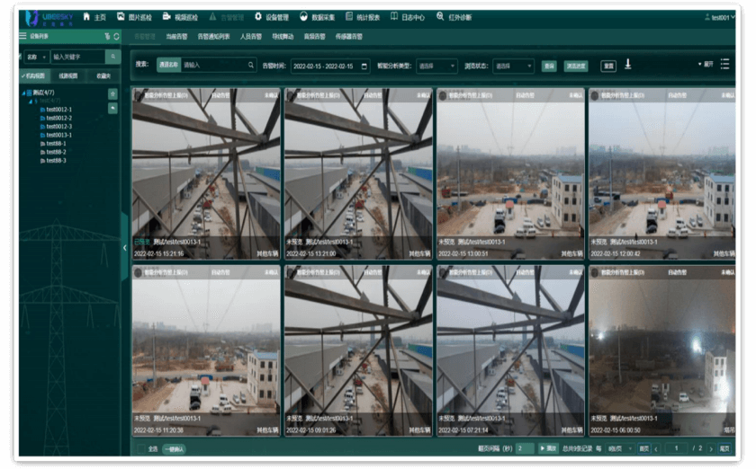Select the circle on the 12:00:42 alarm card

point(595,96)
